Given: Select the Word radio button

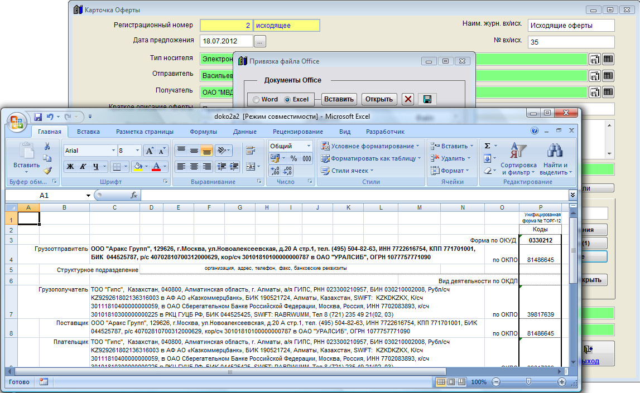Looking at the screenshot, I should coord(256,100).
